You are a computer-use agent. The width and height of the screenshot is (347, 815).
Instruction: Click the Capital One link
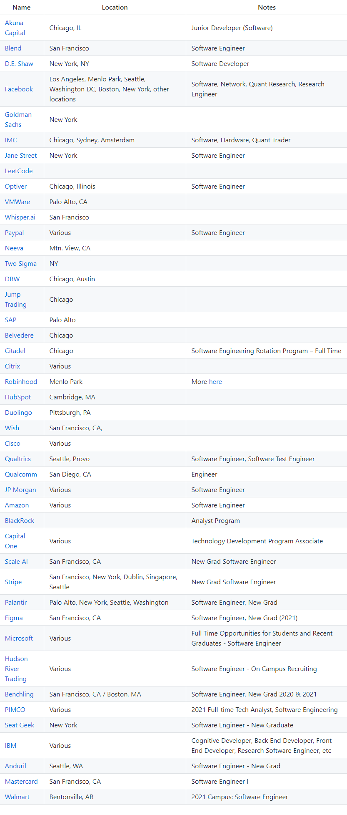tap(15, 541)
